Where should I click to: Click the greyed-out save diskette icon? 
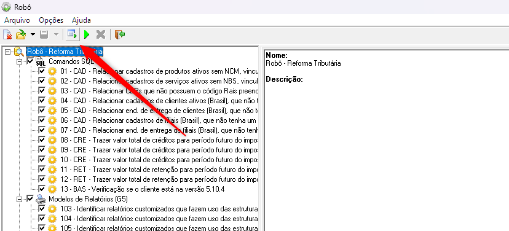point(44,34)
